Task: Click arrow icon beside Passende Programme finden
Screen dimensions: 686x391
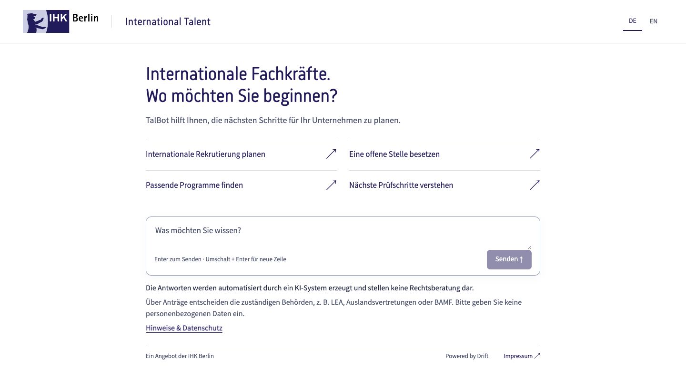Action: point(331,185)
